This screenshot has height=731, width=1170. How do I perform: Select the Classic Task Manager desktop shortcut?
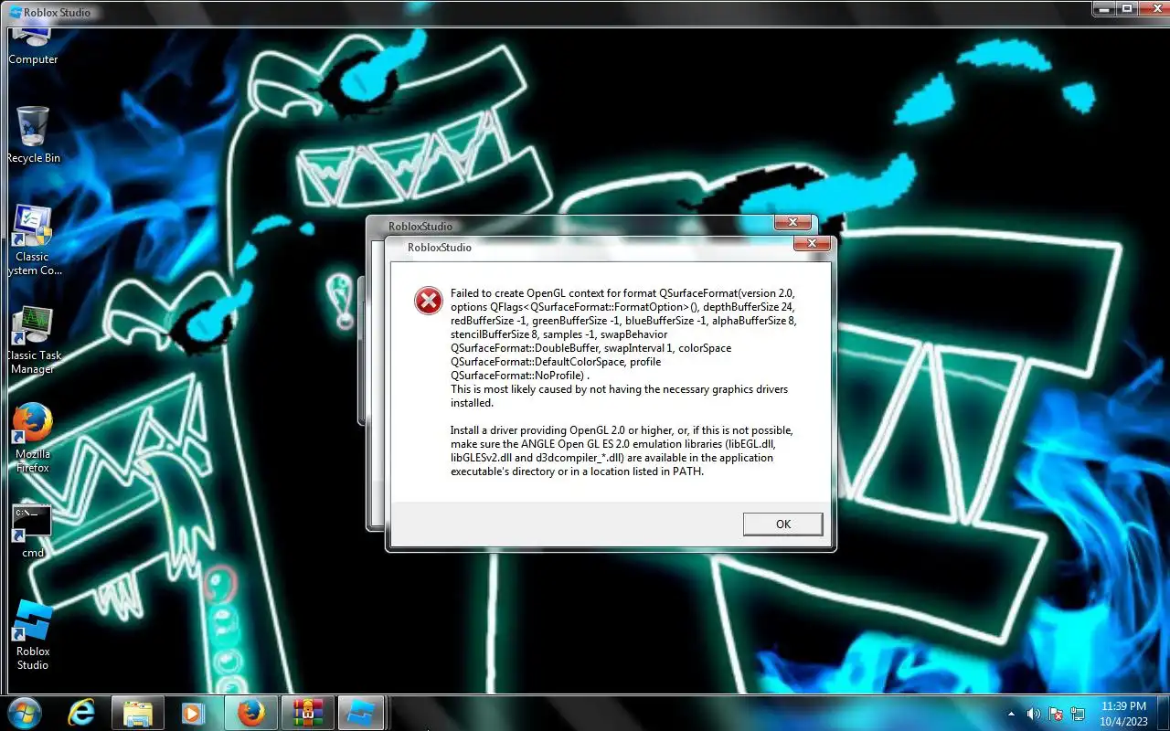point(33,341)
